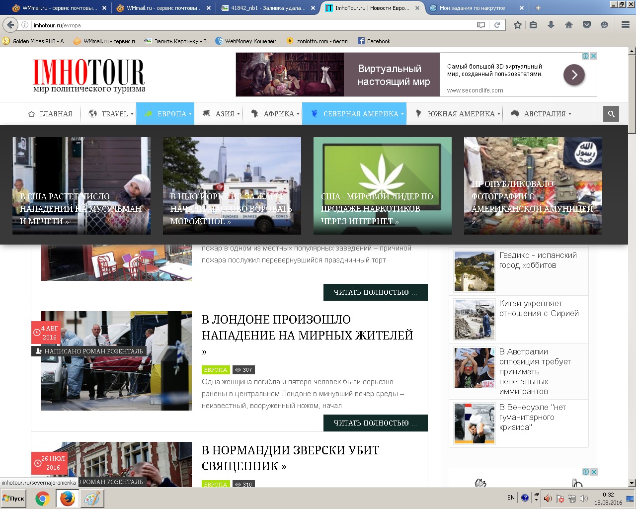Click the clock and date in system tray

point(608,499)
